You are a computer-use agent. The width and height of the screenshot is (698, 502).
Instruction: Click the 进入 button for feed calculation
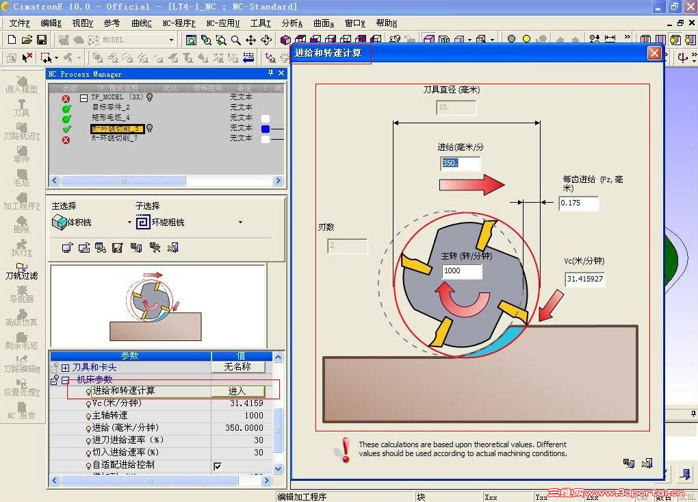pos(237,391)
